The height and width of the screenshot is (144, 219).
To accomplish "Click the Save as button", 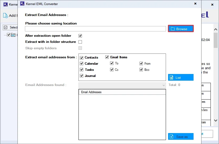I will (181, 137).
